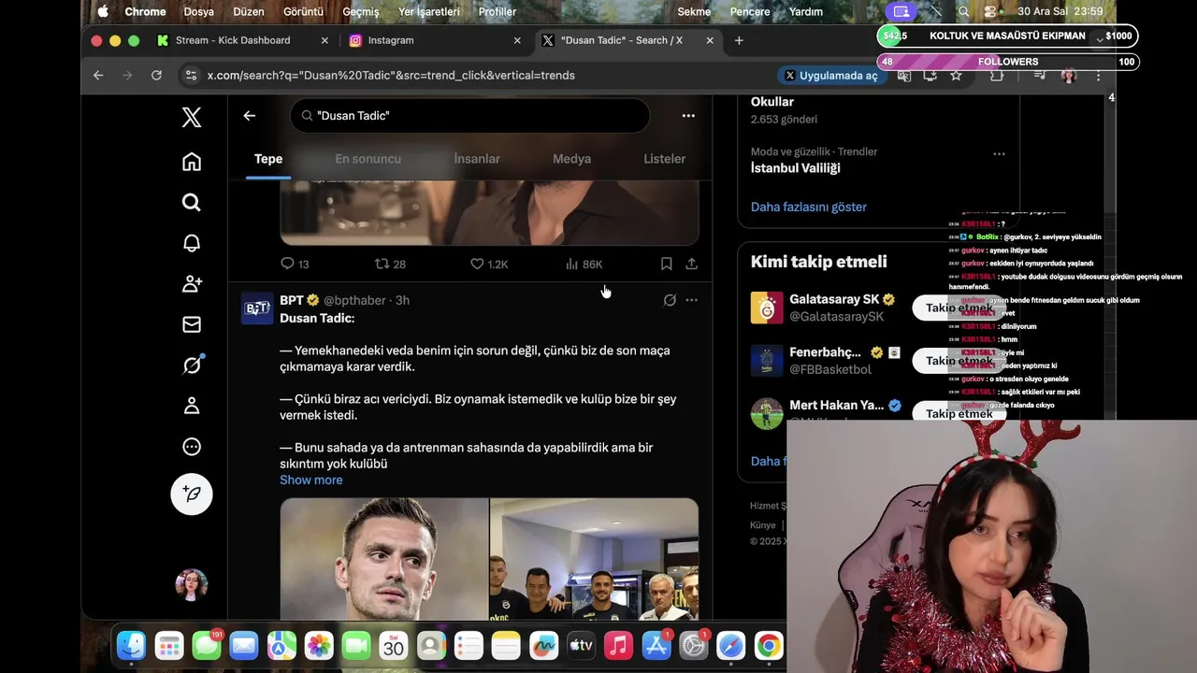Click the address bar URL
This screenshot has width=1197, height=673.
click(x=391, y=76)
